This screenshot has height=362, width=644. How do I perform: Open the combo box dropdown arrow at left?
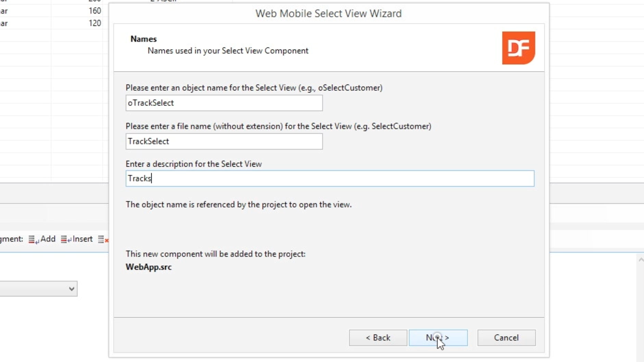pos(71,289)
